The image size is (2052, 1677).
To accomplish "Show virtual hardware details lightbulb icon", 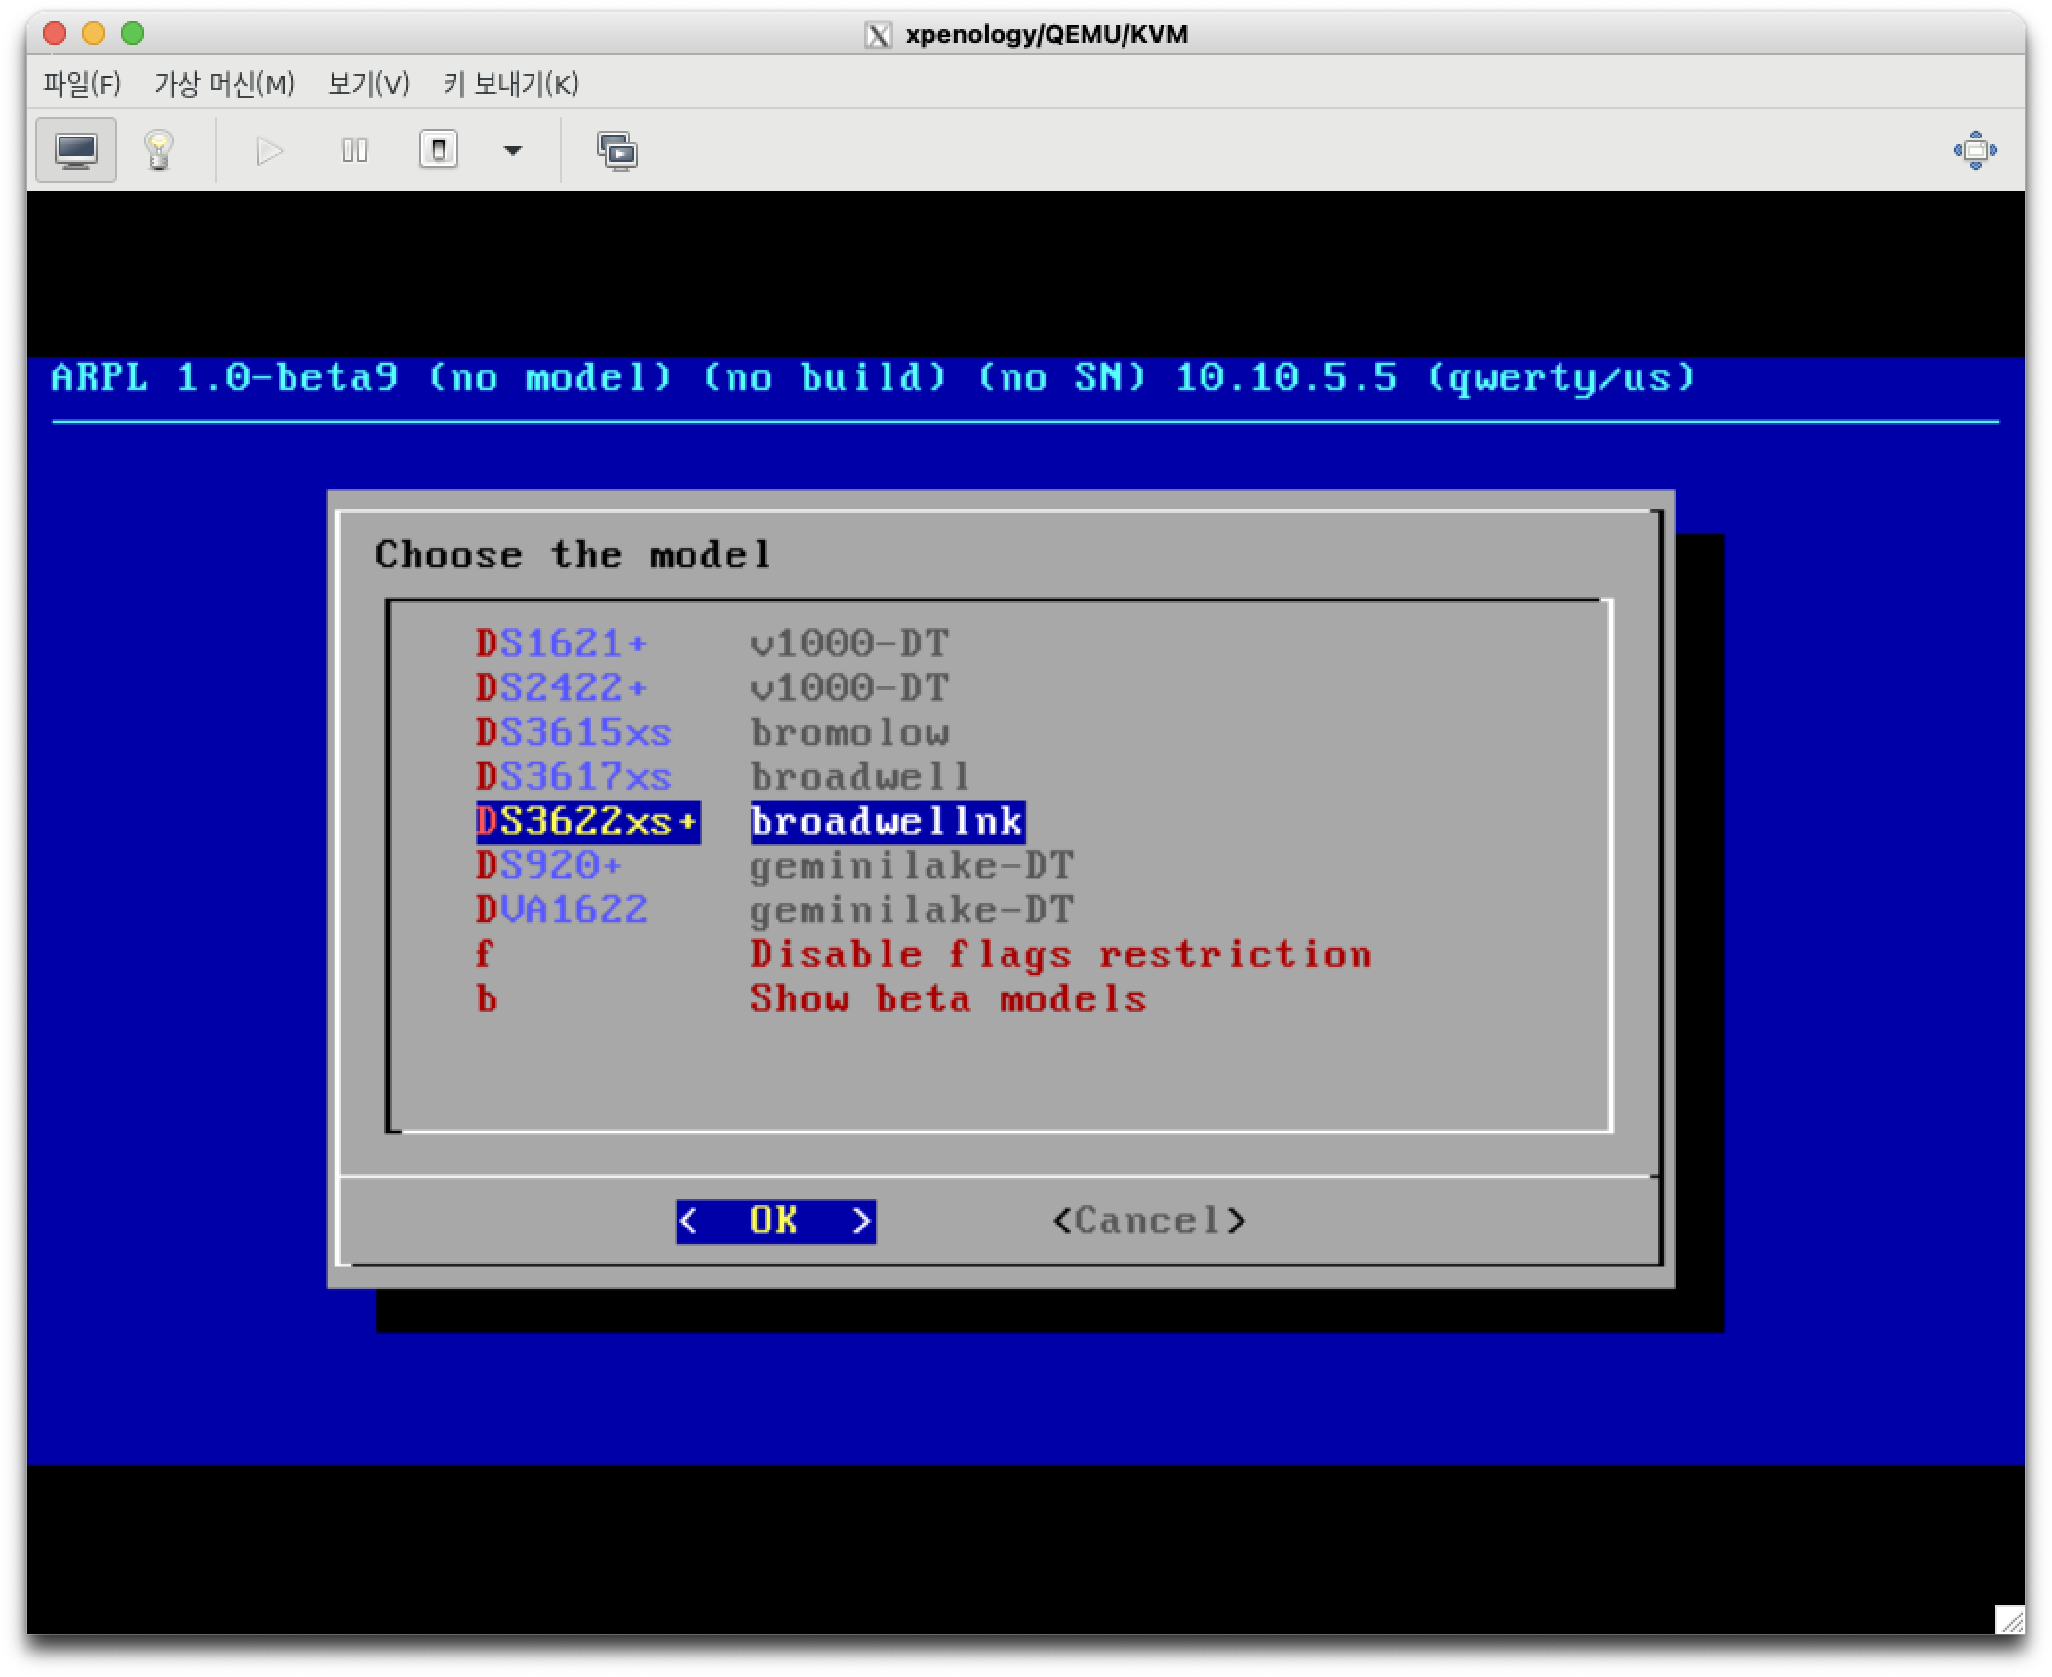I will point(159,150).
